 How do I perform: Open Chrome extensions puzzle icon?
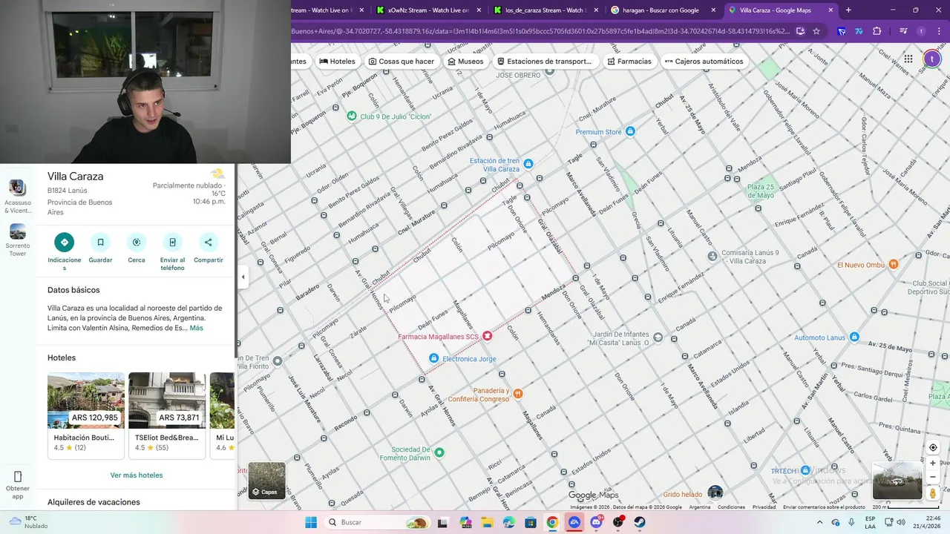coord(877,31)
